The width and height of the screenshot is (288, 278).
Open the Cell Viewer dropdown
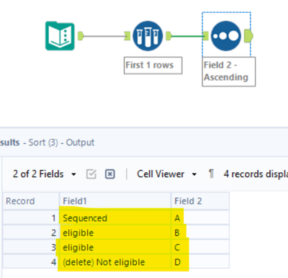[166, 174]
